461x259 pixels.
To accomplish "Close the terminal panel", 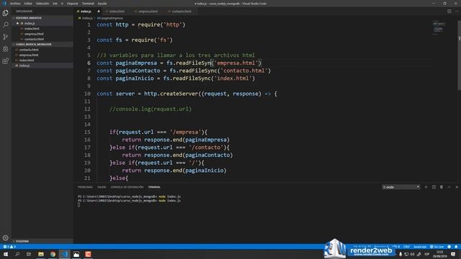I will tap(457, 187).
